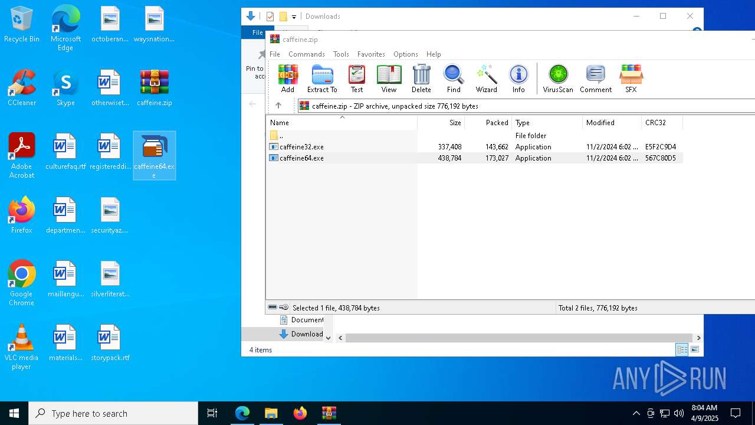Open Quick Access toolbar dropdown in Downloads window
755x425 pixels.
coord(294,17)
